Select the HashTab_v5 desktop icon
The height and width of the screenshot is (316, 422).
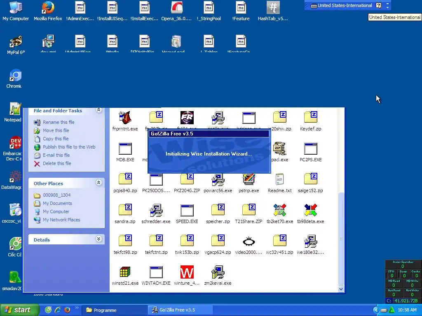(273, 11)
